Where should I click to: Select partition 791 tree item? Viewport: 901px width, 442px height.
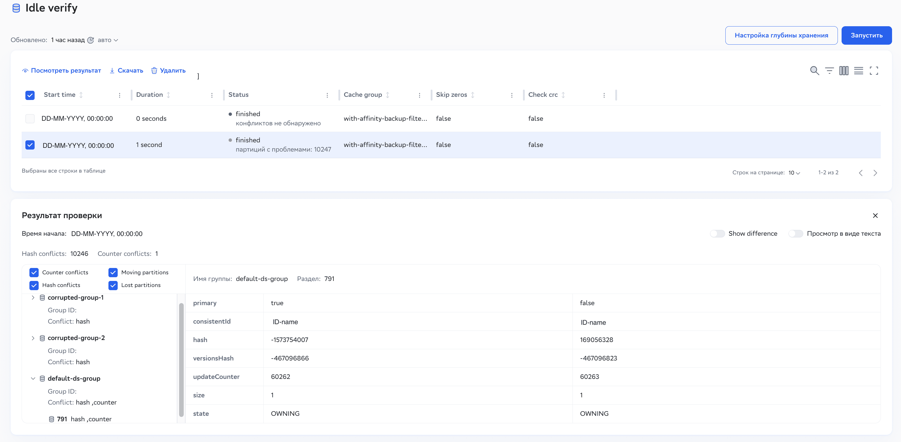click(62, 419)
